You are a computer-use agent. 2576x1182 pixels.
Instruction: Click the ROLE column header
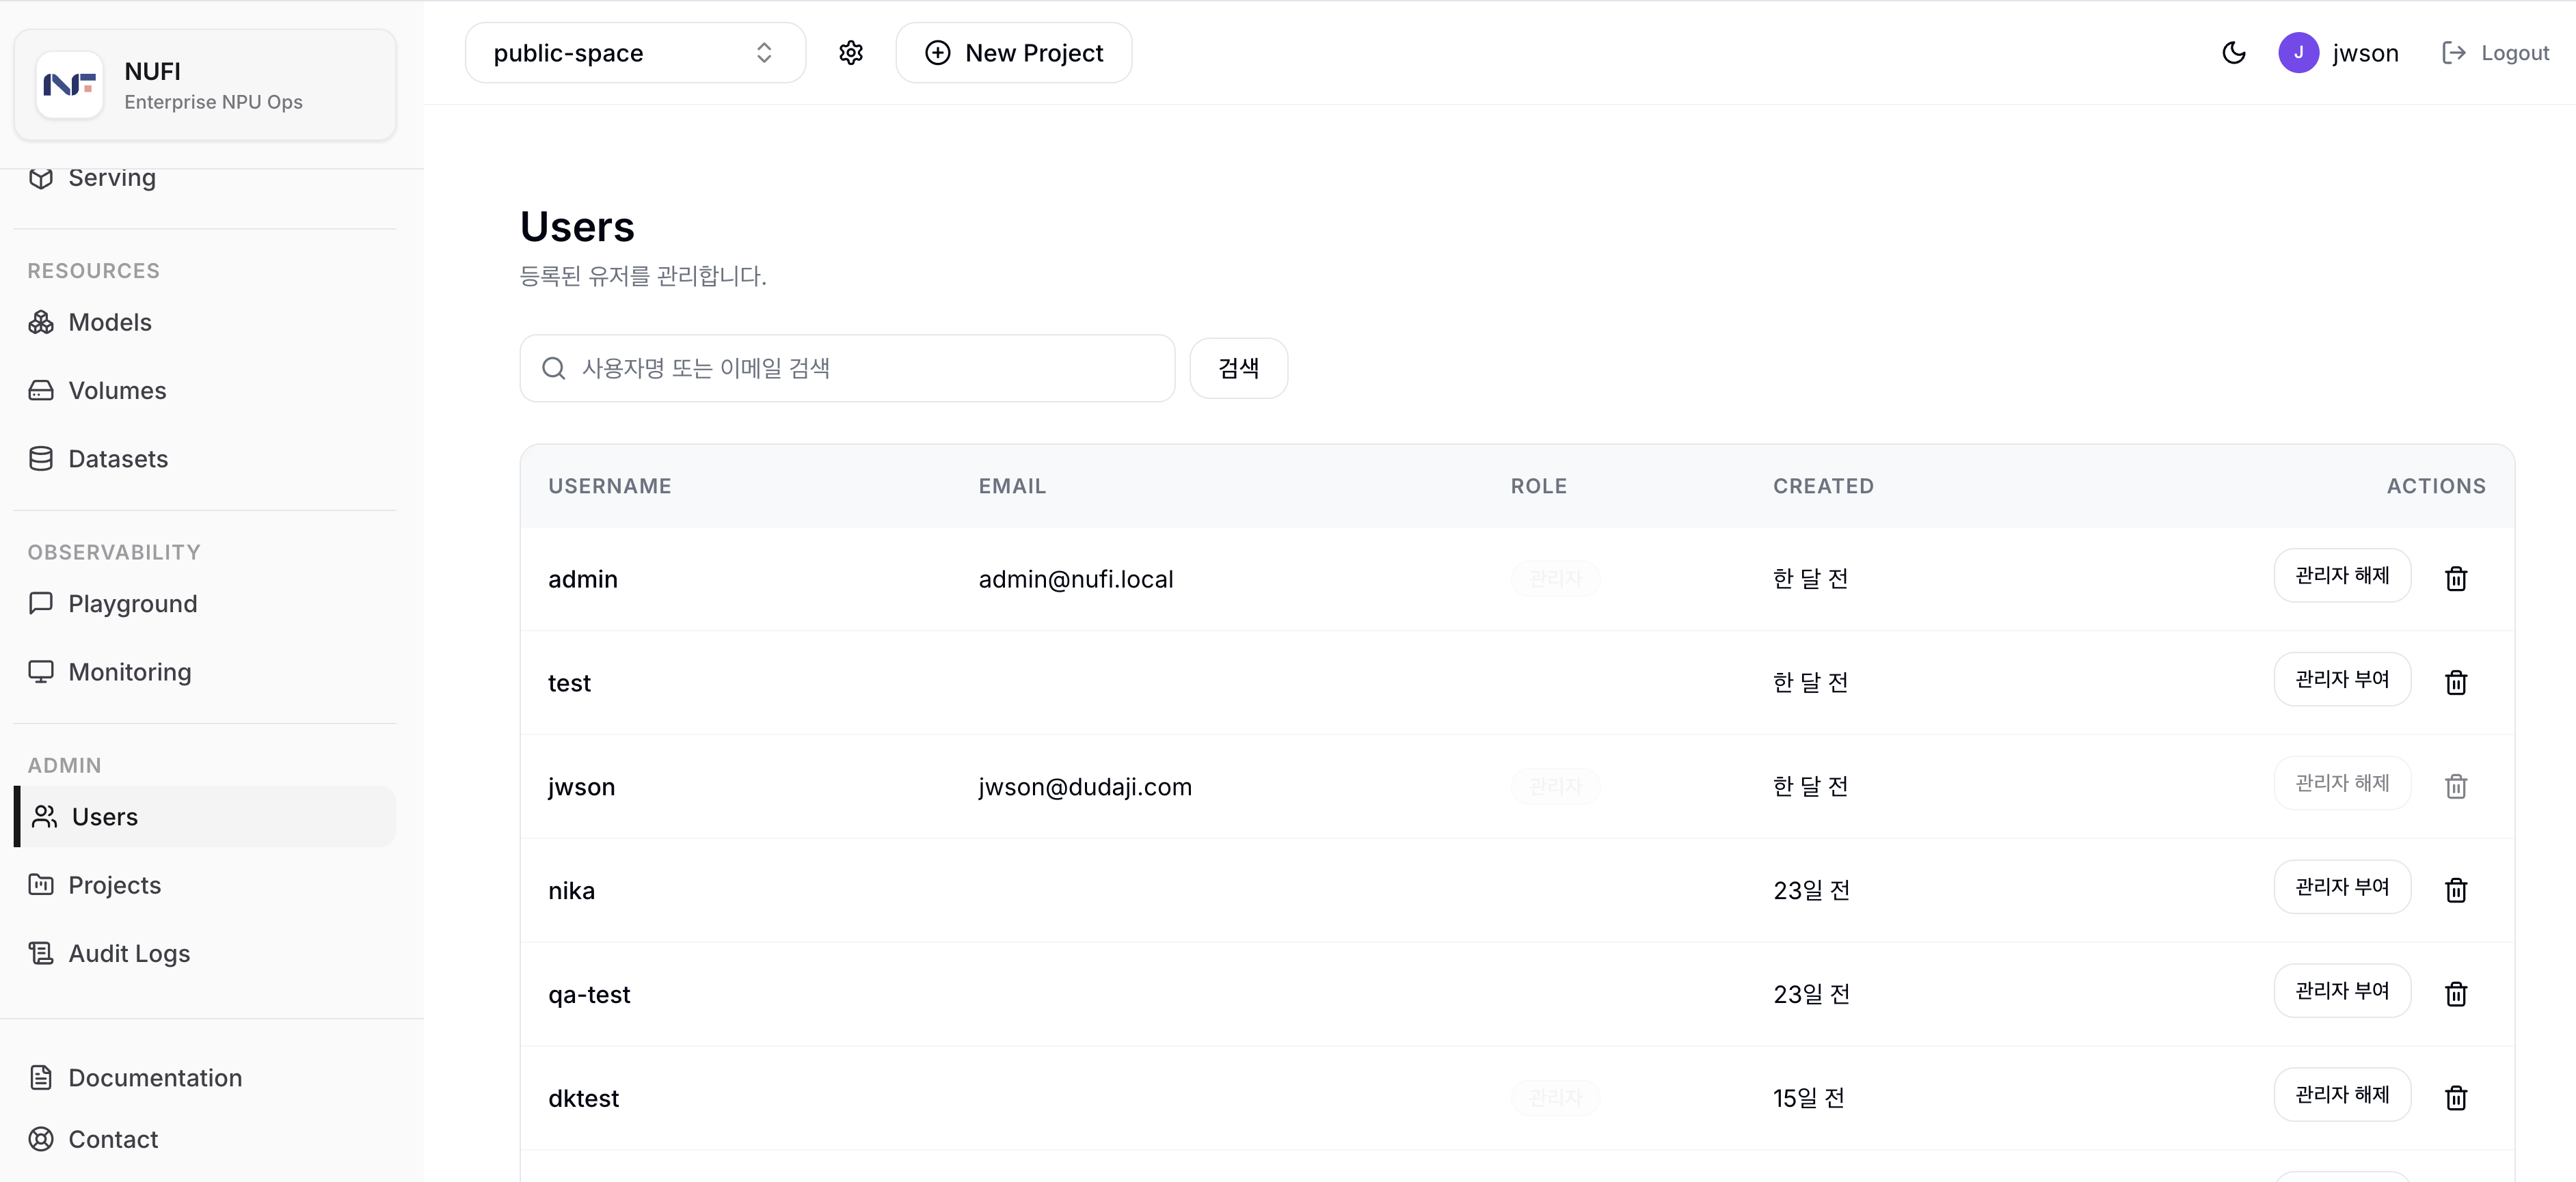[x=1539, y=486]
